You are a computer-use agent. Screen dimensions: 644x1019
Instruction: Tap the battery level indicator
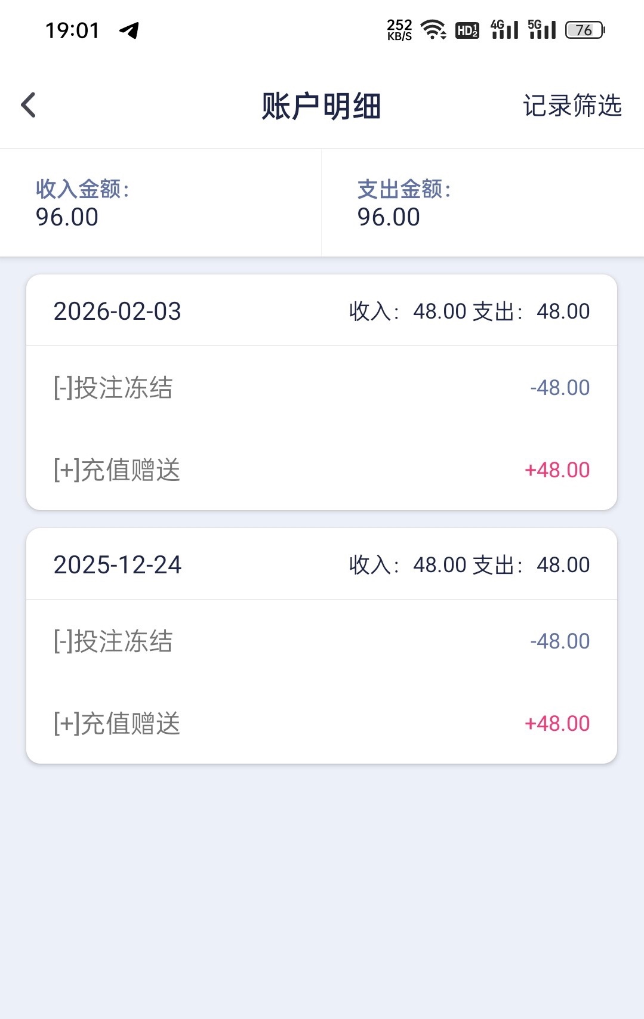pos(585,30)
